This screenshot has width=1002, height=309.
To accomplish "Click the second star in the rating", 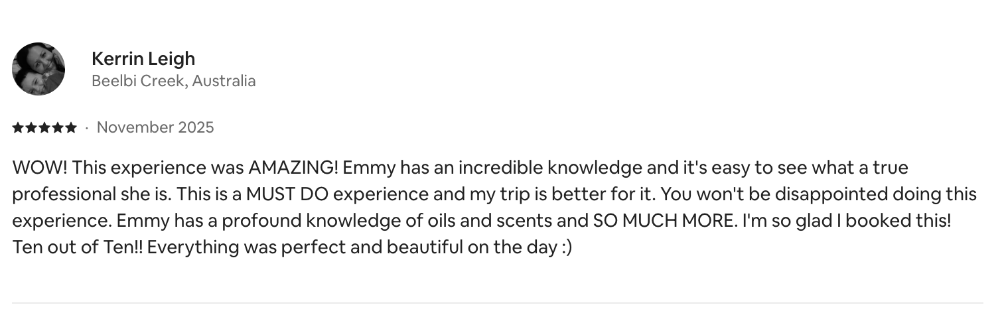I will [x=31, y=128].
